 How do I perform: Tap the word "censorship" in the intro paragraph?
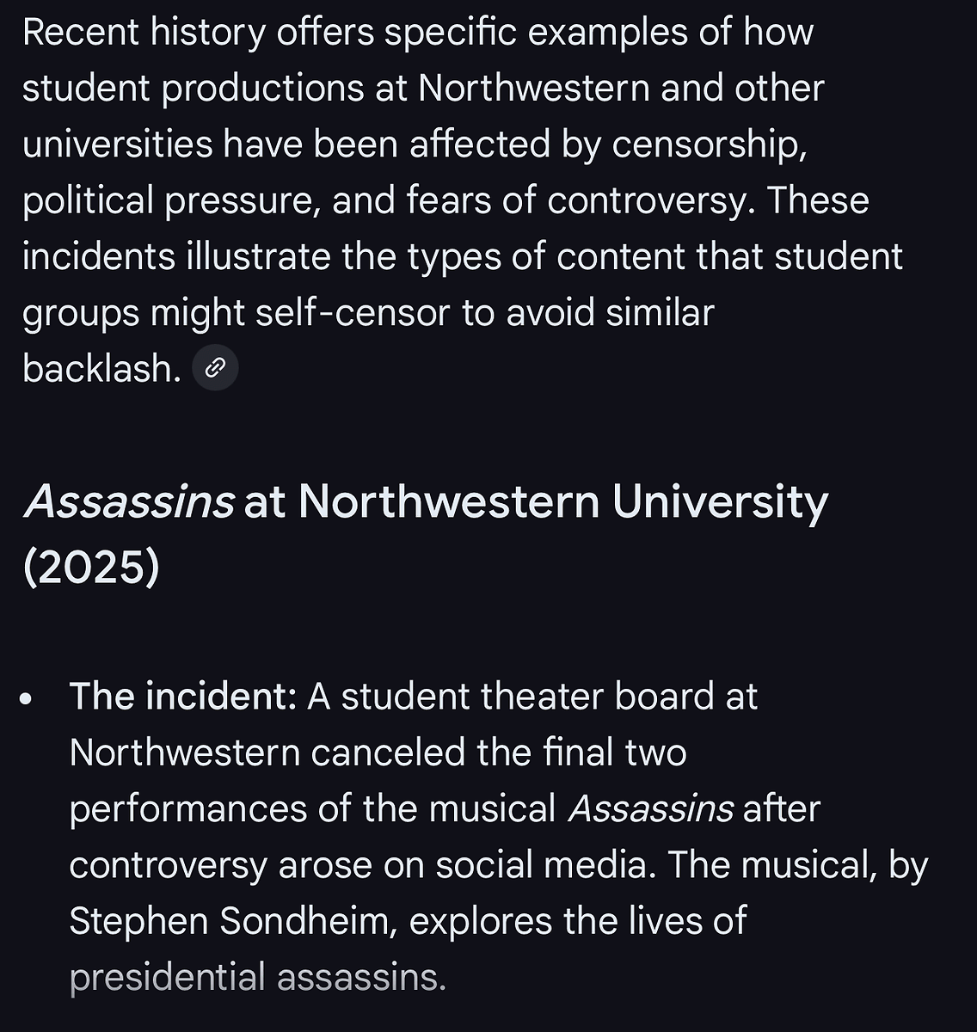709,144
